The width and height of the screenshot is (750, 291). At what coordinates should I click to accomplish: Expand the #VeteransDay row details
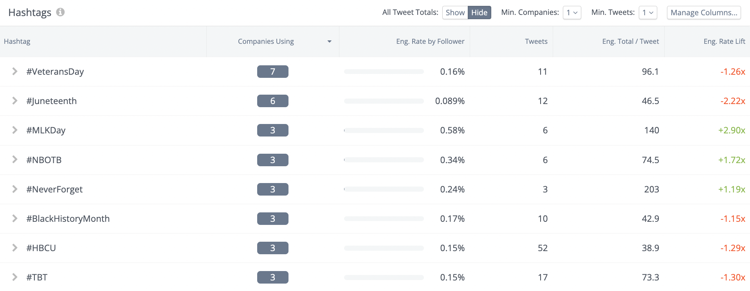14,72
